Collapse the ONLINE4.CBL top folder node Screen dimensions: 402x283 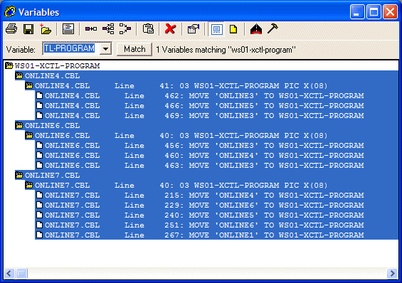coord(19,76)
